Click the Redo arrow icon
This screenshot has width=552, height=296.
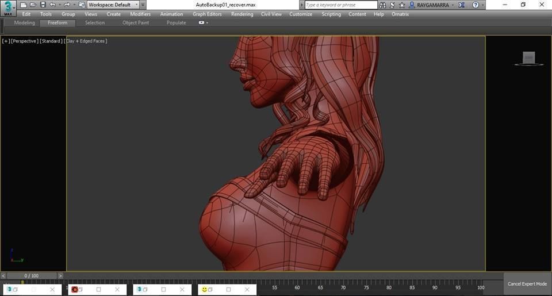click(x=67, y=5)
